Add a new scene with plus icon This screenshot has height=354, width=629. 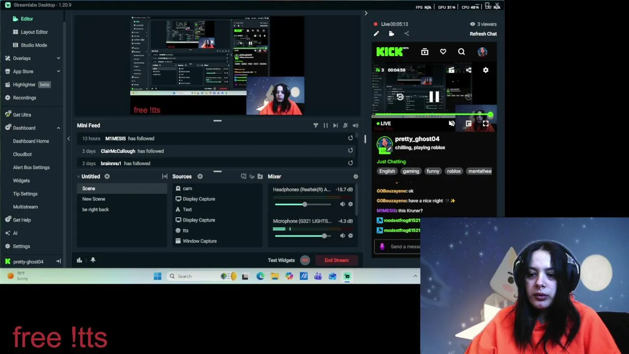tap(107, 177)
